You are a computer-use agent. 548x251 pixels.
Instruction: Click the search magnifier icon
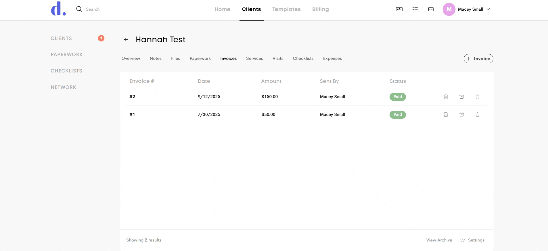pyautogui.click(x=79, y=9)
